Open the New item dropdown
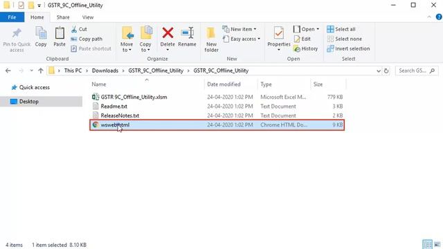 pyautogui.click(x=239, y=29)
